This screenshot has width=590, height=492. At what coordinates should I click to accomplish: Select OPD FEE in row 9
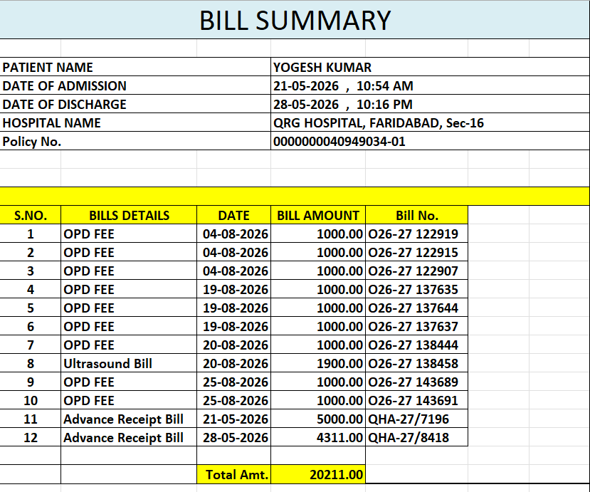pyautogui.click(x=129, y=382)
